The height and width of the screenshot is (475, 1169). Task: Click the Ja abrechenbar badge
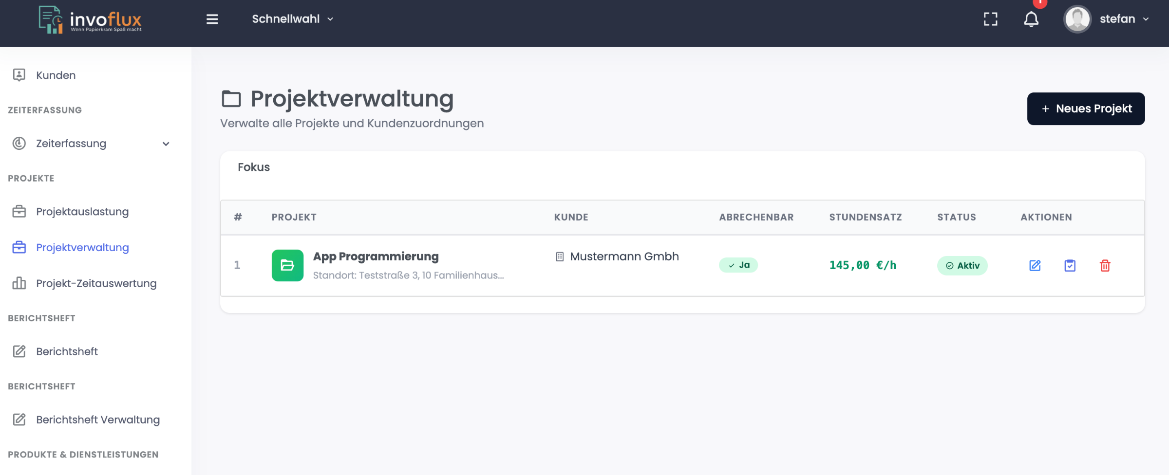(x=738, y=265)
